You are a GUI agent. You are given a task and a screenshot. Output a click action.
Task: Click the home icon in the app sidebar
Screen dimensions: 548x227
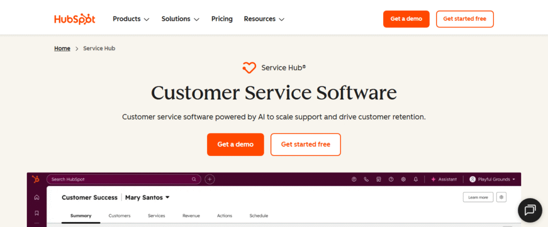[36, 198]
